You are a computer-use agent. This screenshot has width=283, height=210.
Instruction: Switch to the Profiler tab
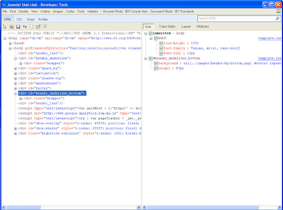coord(43,19)
